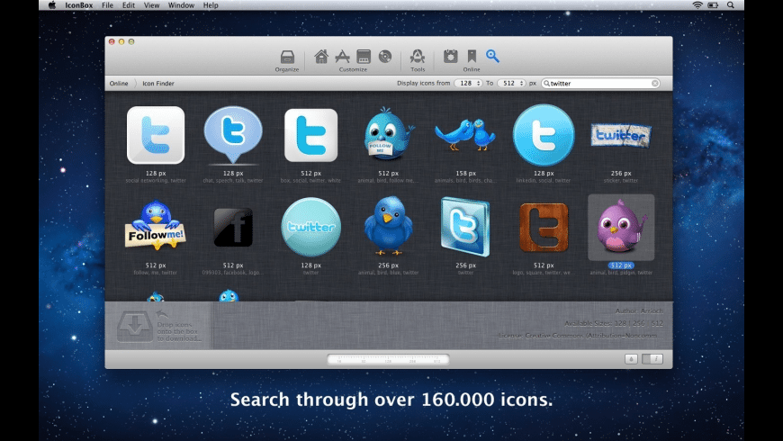Select the round teal twitter button icon
783x441 pixels.
310,227
